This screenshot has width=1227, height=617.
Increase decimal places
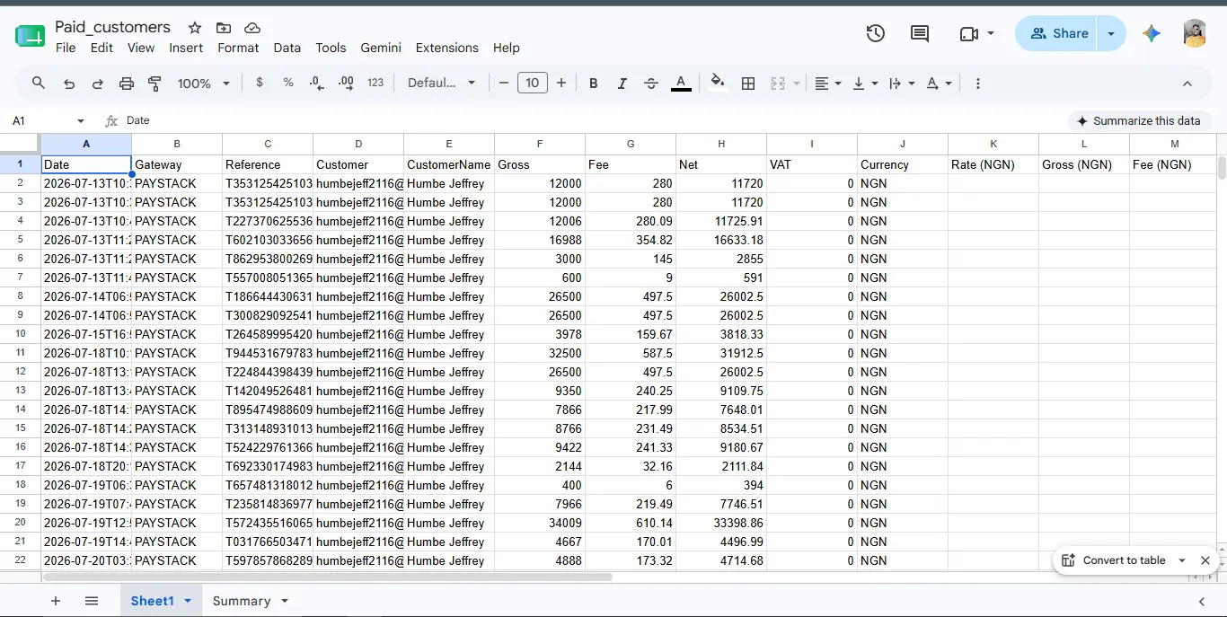[x=346, y=83]
